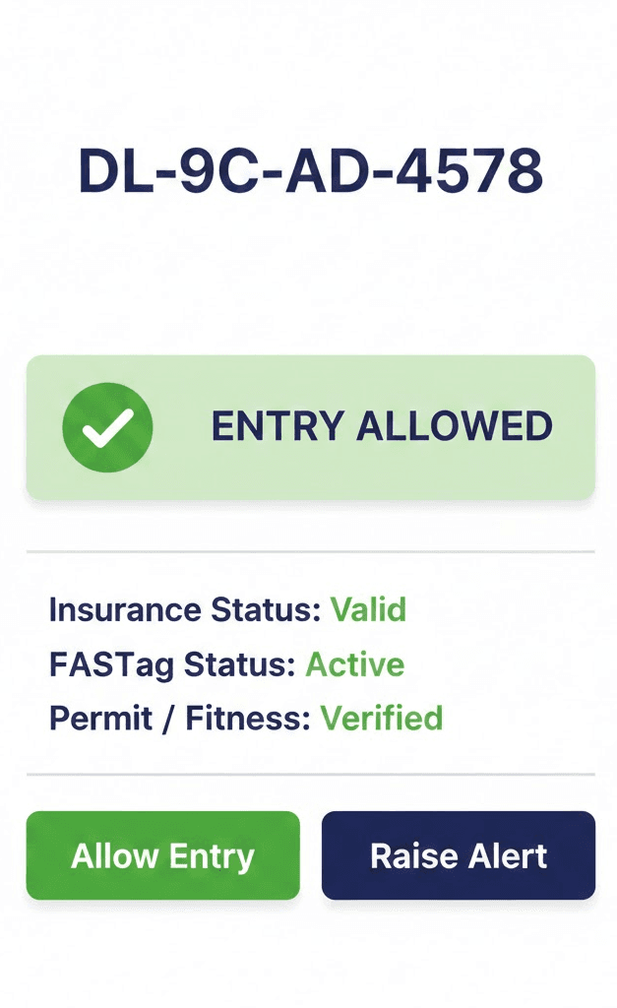Click the divider line below Permit / Fitness
617x1008 pixels.
pos(310,775)
